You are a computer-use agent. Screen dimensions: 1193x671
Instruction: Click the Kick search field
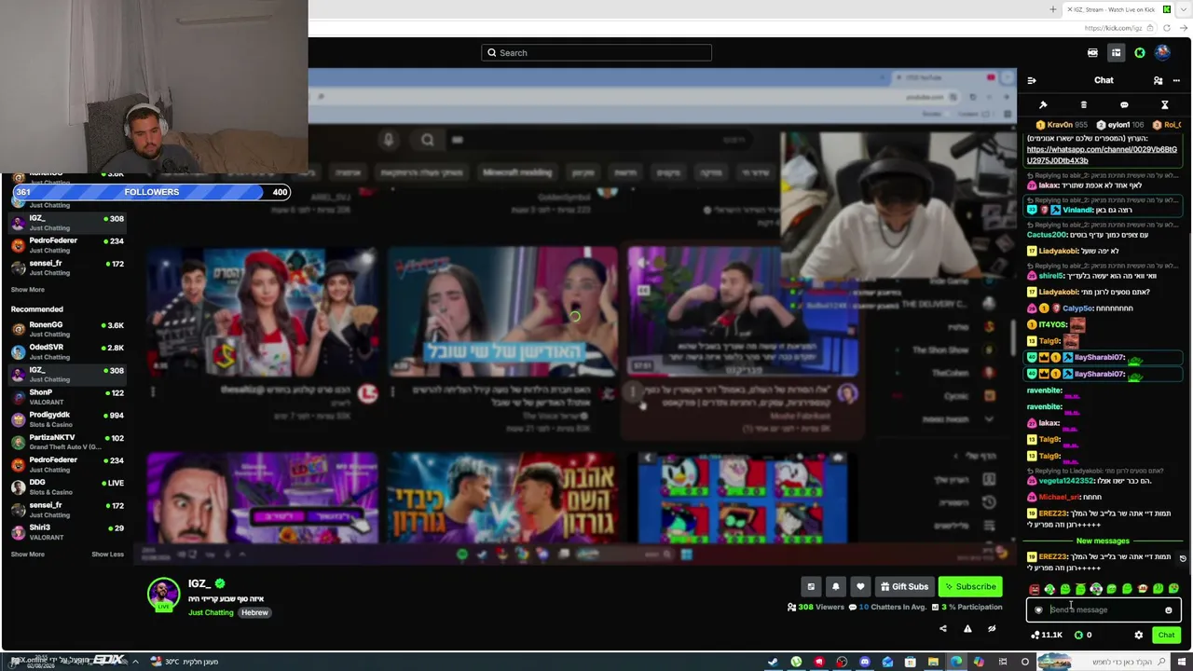[596, 53]
